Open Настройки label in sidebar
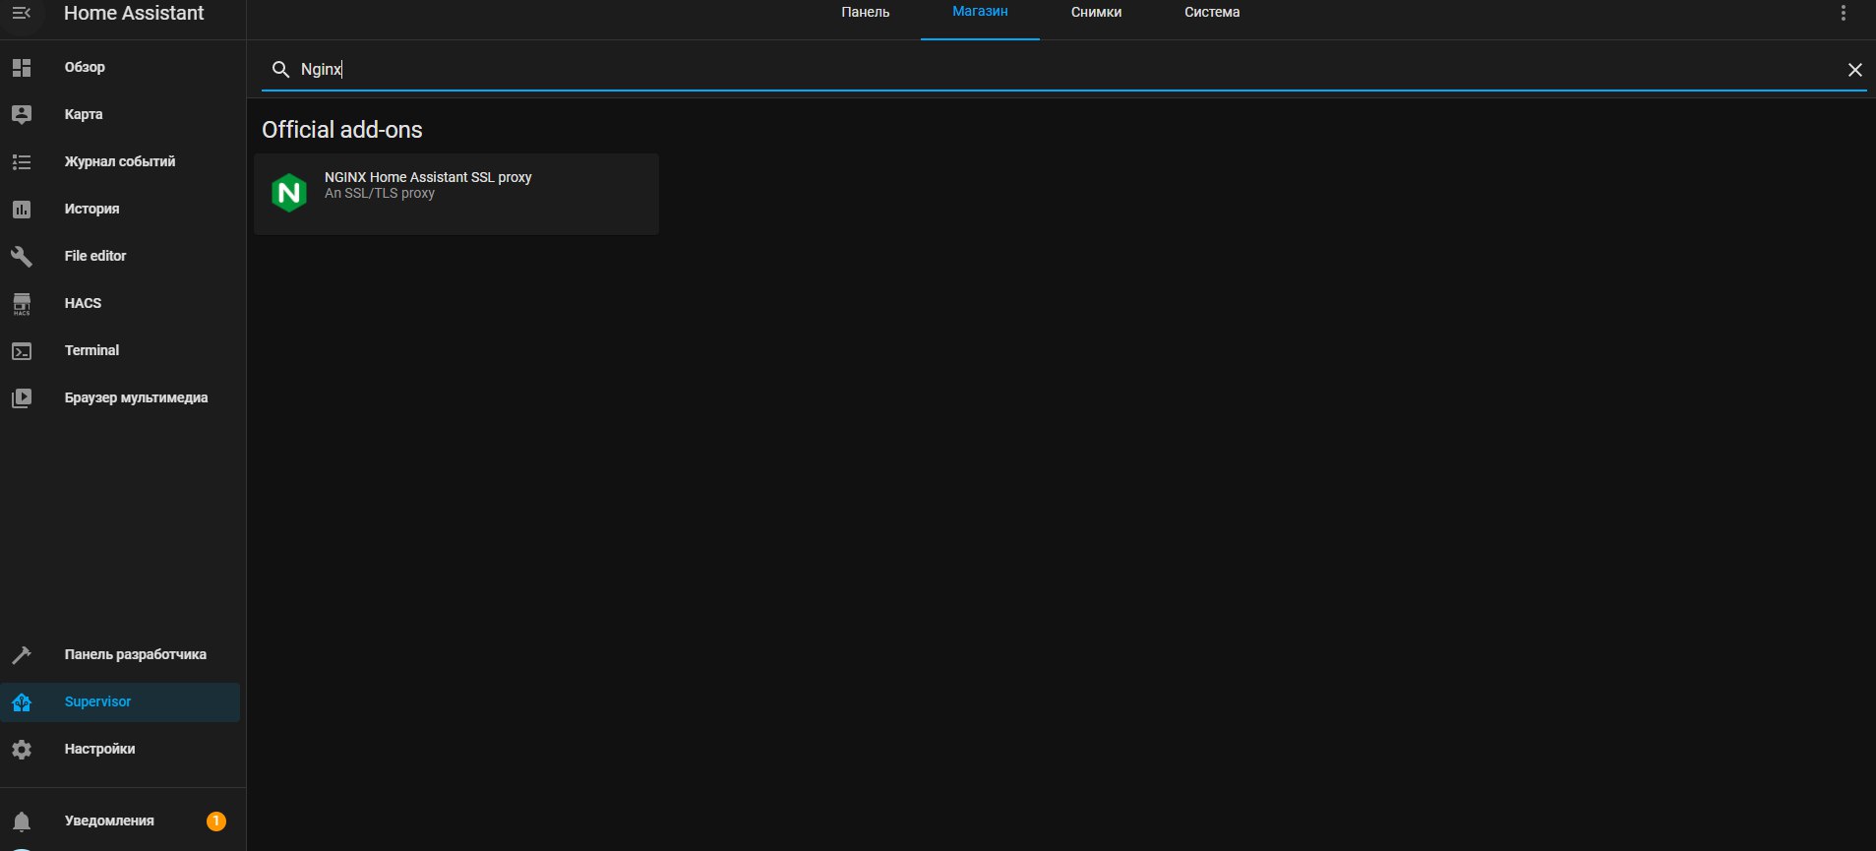This screenshot has width=1876, height=851. click(99, 749)
